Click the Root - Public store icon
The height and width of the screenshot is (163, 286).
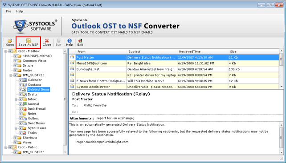tap(14, 147)
